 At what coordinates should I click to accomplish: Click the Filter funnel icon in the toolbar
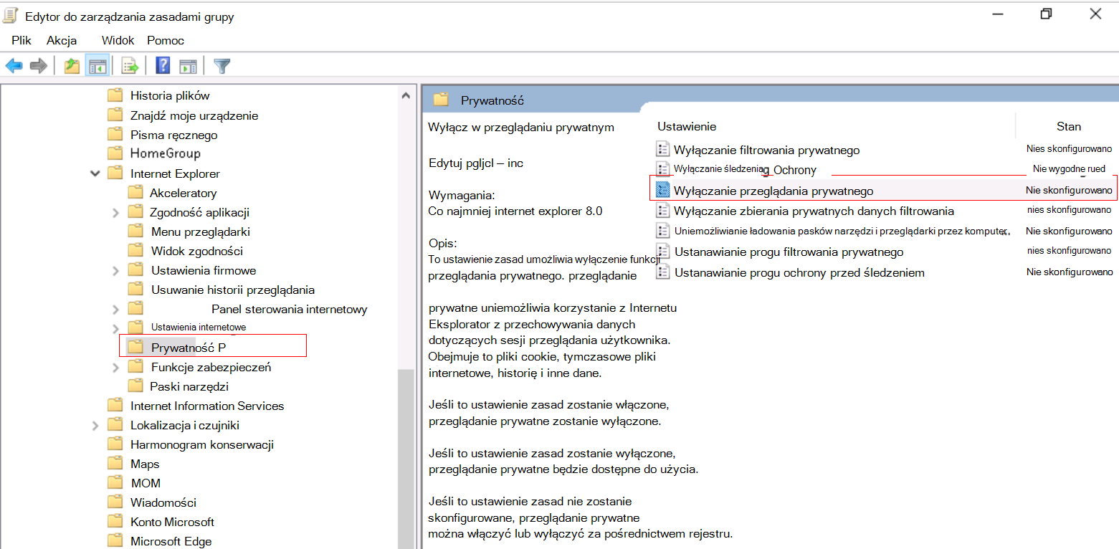pyautogui.click(x=222, y=65)
